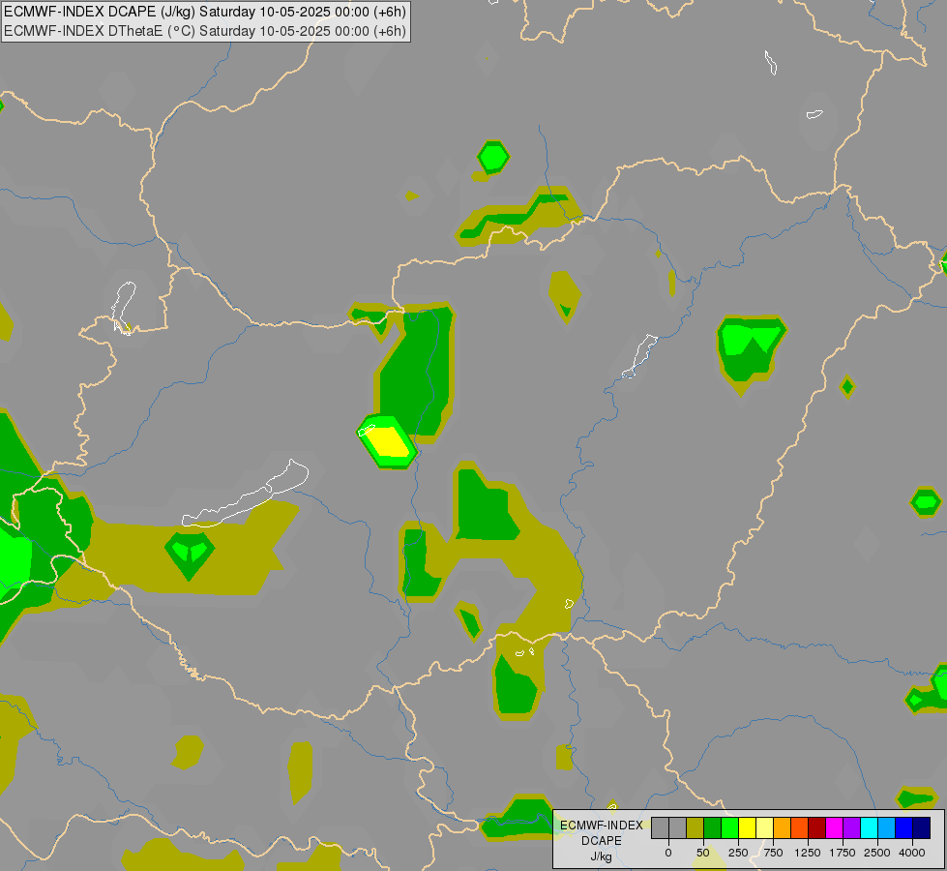
Task: Click the legend's ECMWF-INDEX label
Action: [x=602, y=826]
